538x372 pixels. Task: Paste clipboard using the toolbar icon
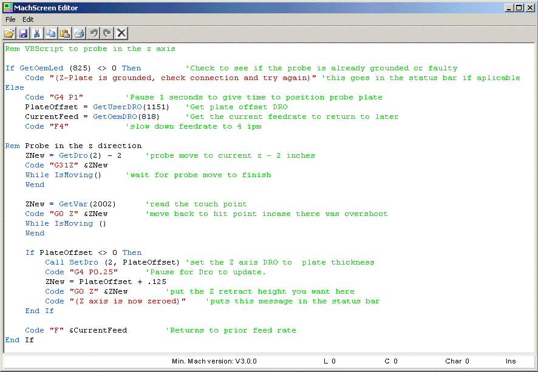click(65, 33)
